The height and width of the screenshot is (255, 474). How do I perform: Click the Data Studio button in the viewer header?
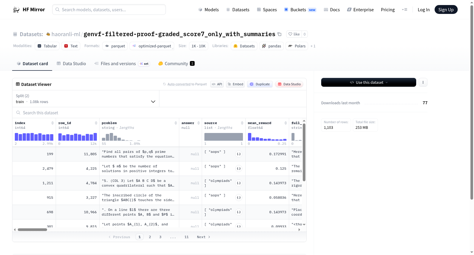coord(289,84)
